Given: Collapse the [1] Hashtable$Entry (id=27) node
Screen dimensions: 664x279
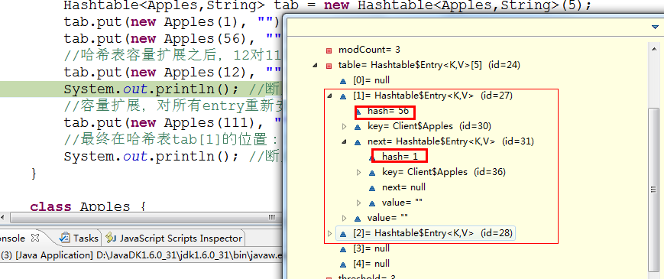Looking at the screenshot, I should pyautogui.click(x=329, y=96).
